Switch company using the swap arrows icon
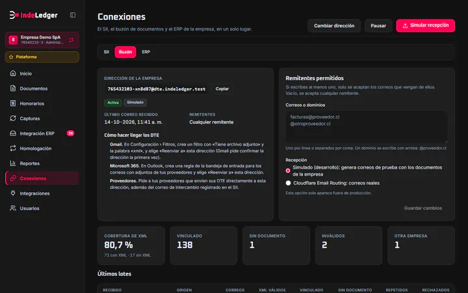Screen dimensions: 468x293 pos(71,40)
